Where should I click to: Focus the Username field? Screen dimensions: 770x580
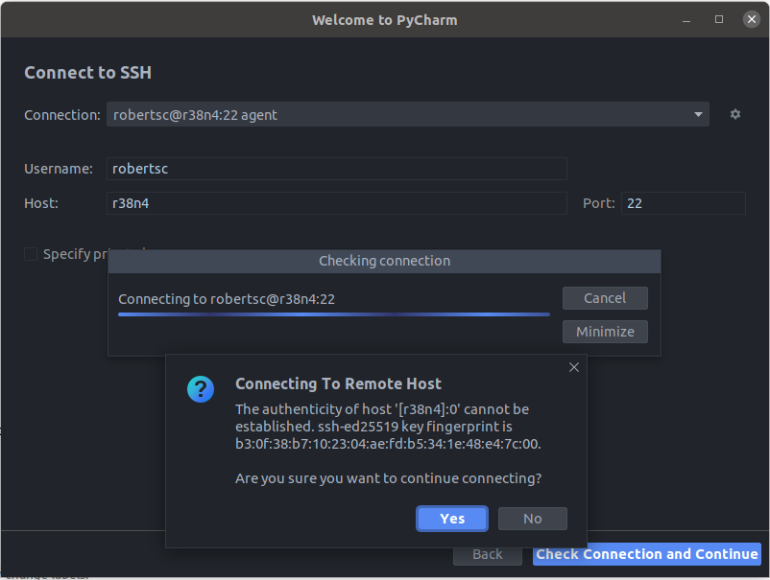coord(336,169)
